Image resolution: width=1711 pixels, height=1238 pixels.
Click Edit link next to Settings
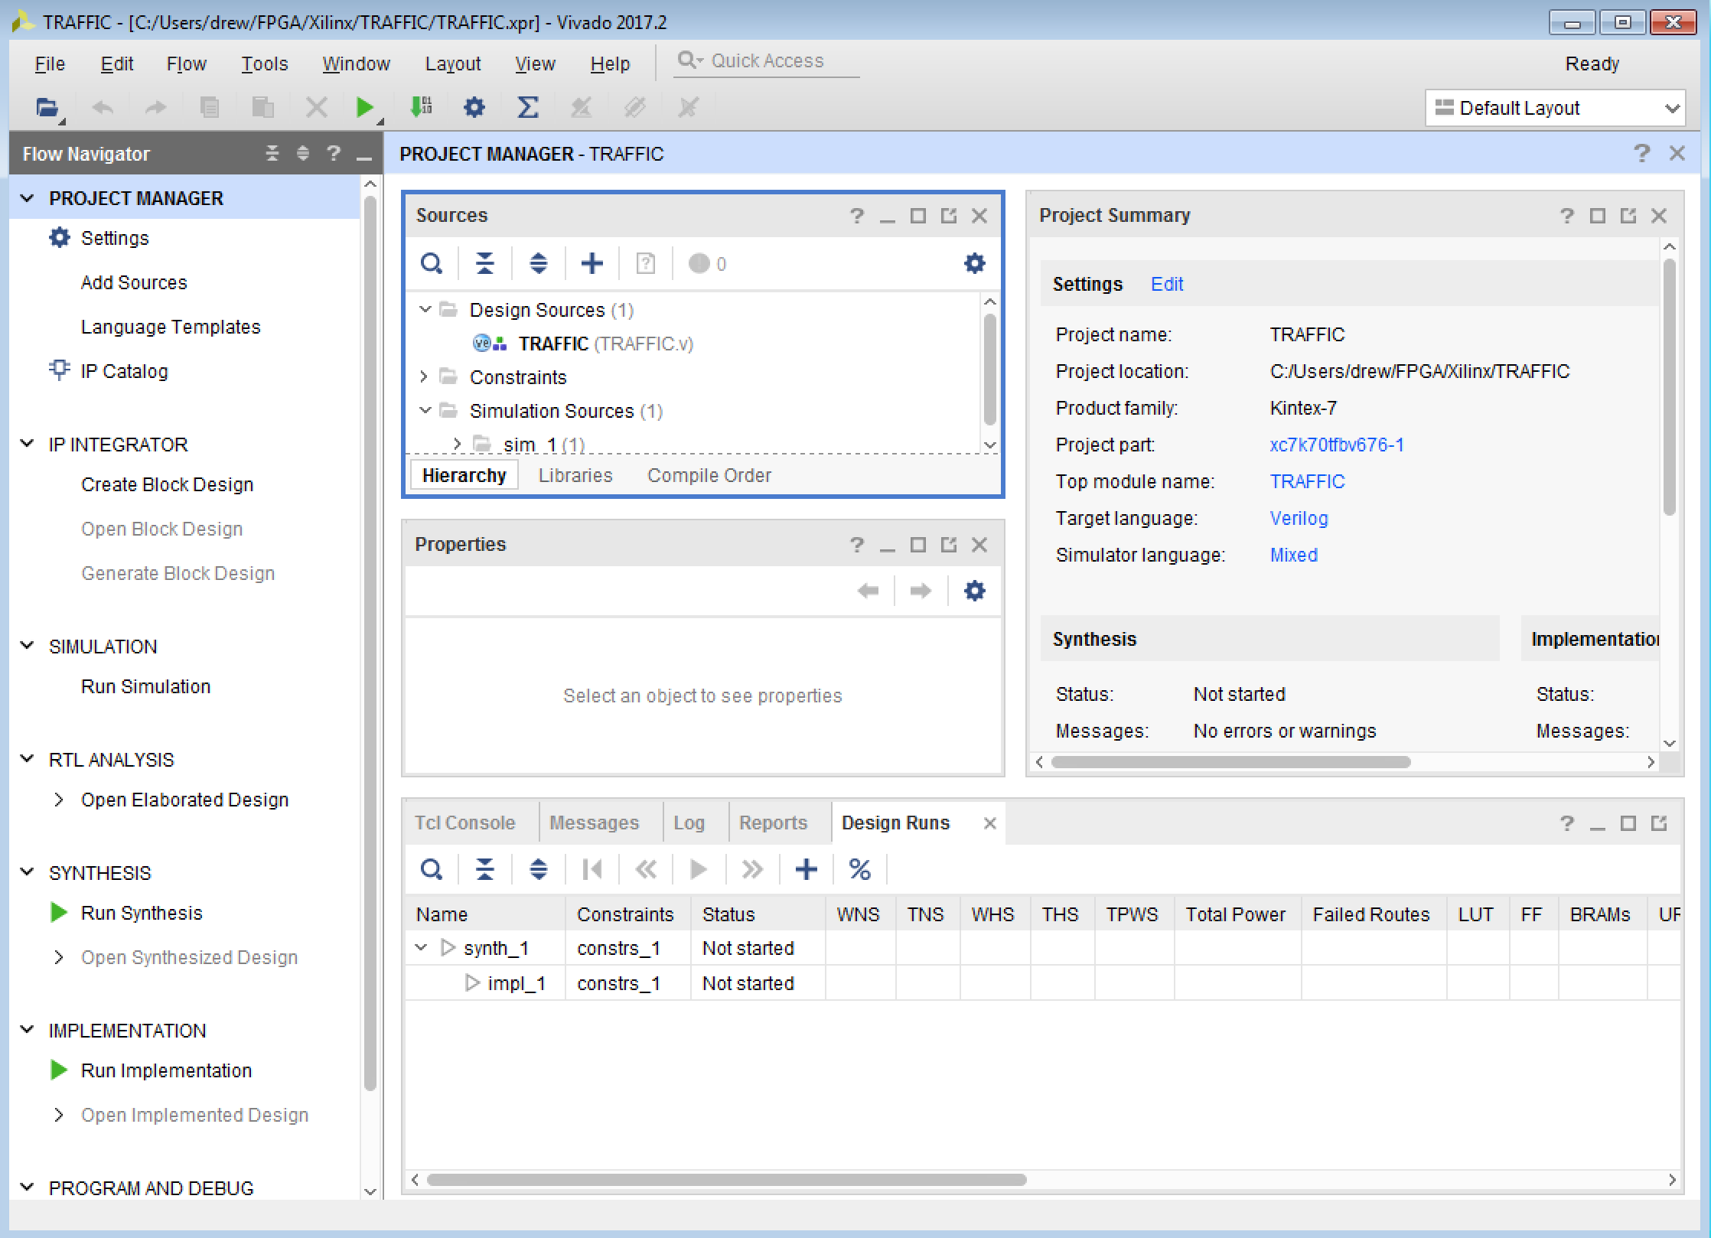coord(1167,284)
